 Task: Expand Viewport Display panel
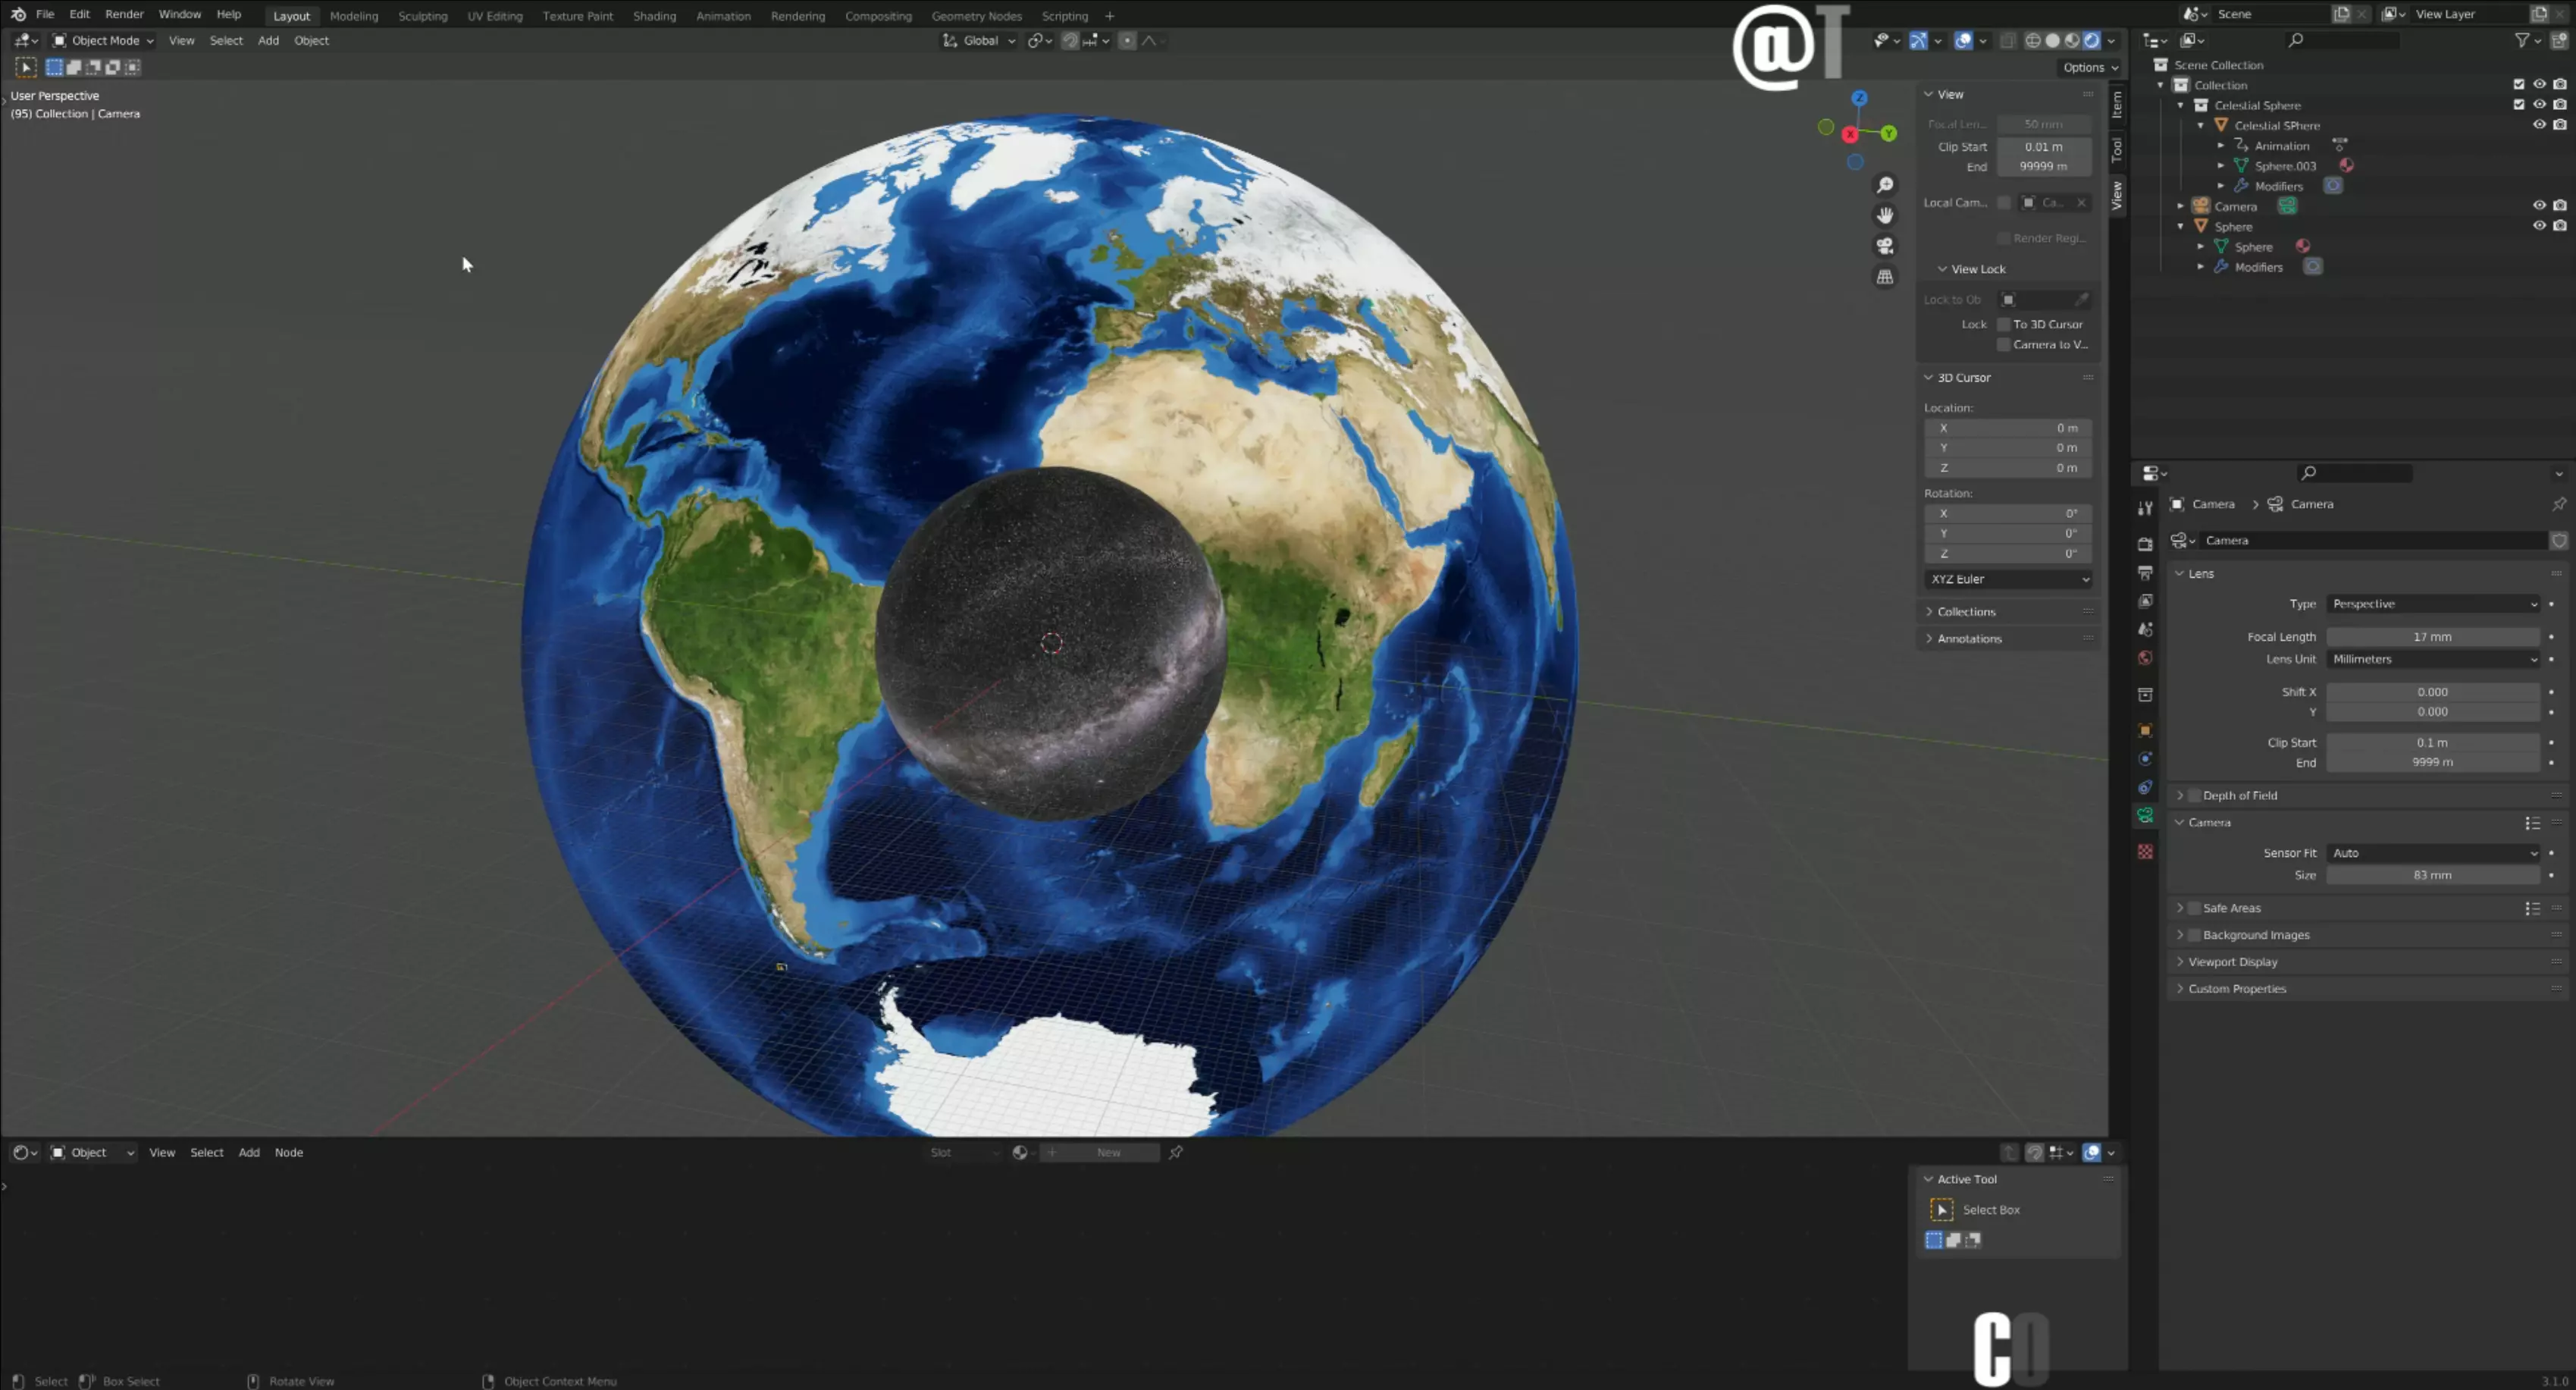[x=2232, y=962]
